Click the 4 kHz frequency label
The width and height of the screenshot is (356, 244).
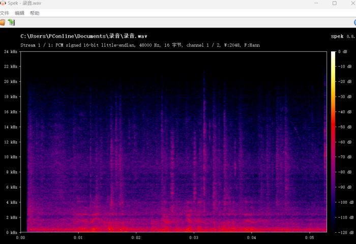tap(12, 202)
